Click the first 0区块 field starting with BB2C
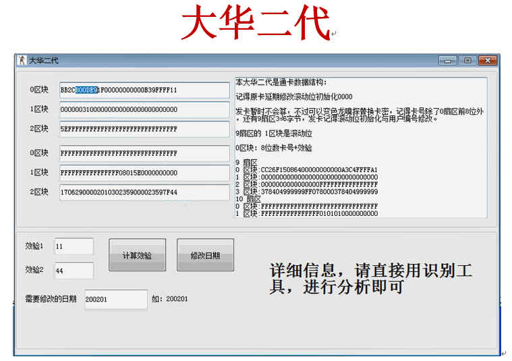The image size is (512, 361). point(144,90)
